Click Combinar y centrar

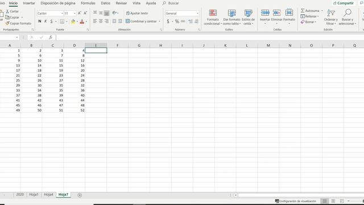point(141,21)
